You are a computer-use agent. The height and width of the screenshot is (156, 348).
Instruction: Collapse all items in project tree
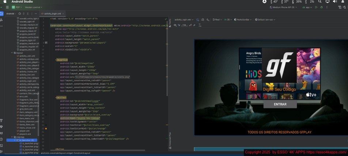pyautogui.click(x=28, y=14)
